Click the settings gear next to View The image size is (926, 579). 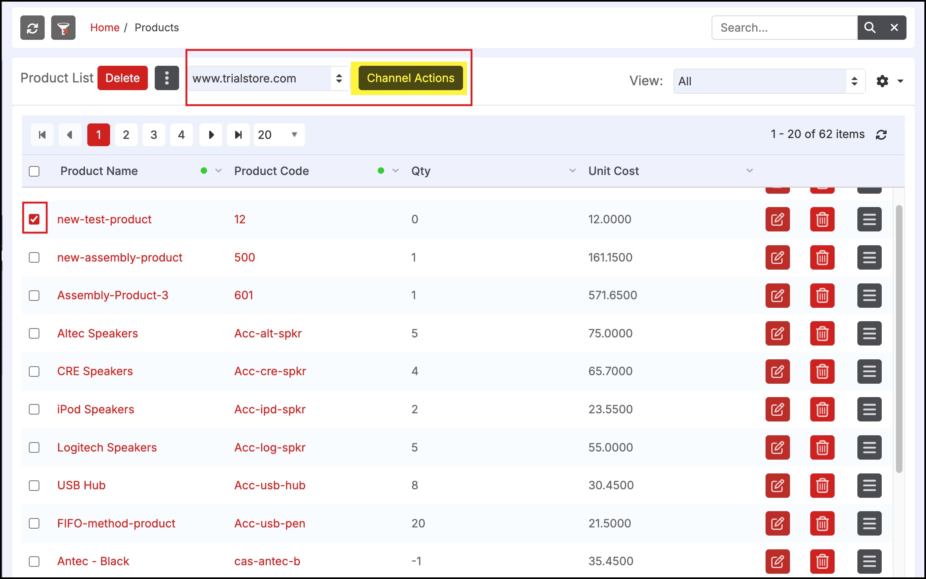tap(882, 81)
